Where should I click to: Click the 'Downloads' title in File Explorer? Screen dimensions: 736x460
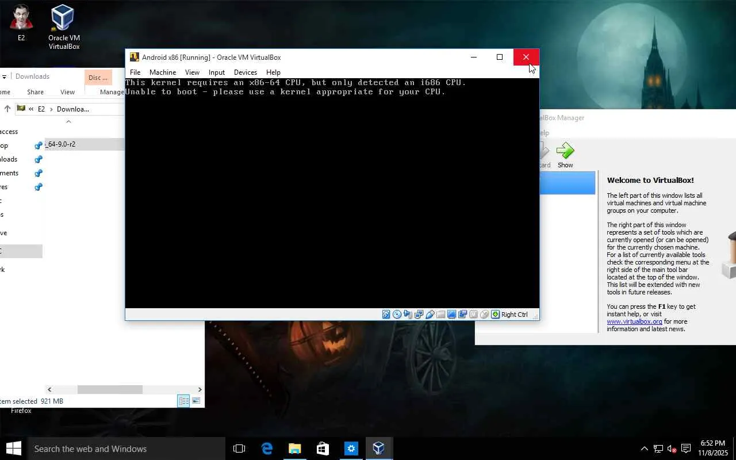[32, 76]
